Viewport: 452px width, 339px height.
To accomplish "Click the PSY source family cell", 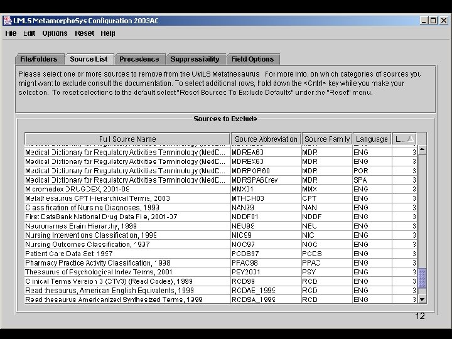I will tap(327, 272).
